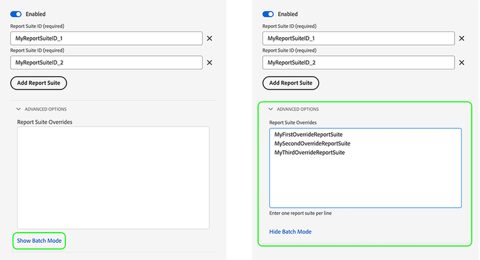
Task: Focus left MyReportSuiteID_1 input field
Action: tap(106, 38)
